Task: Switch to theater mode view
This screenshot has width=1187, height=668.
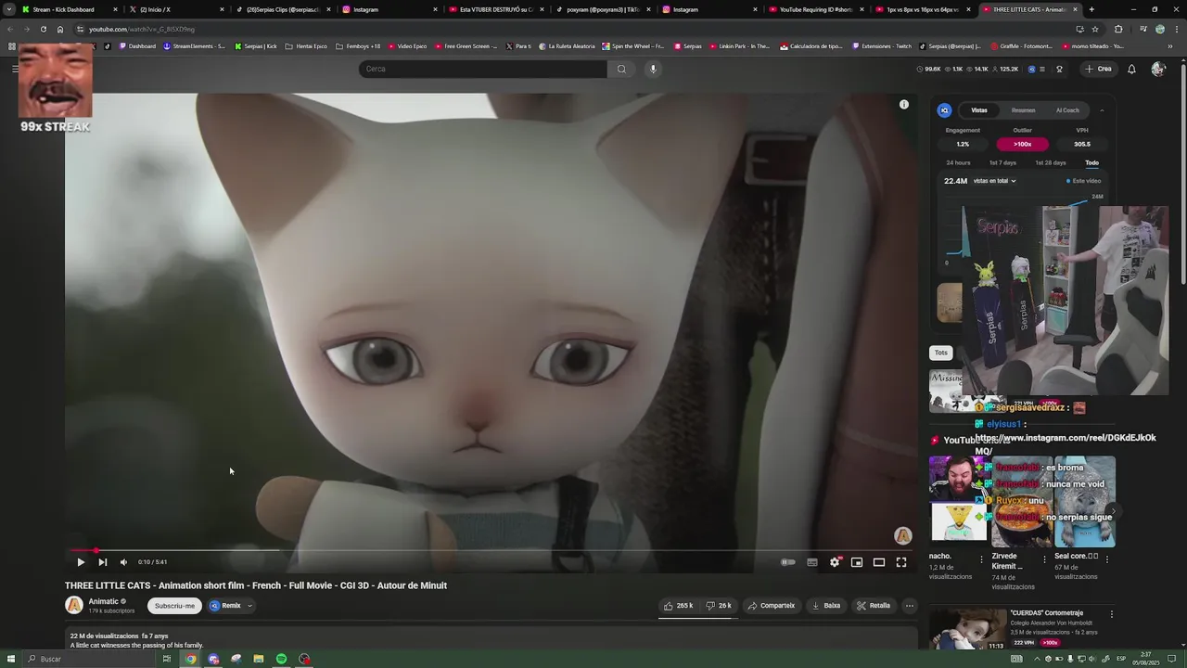Action: [879, 562]
